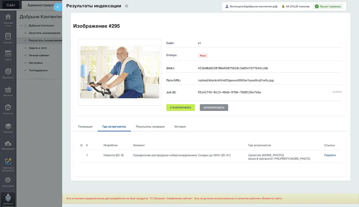Switch to the Генерация tab
Viewport: 359px width, 207px height.
coord(85,127)
